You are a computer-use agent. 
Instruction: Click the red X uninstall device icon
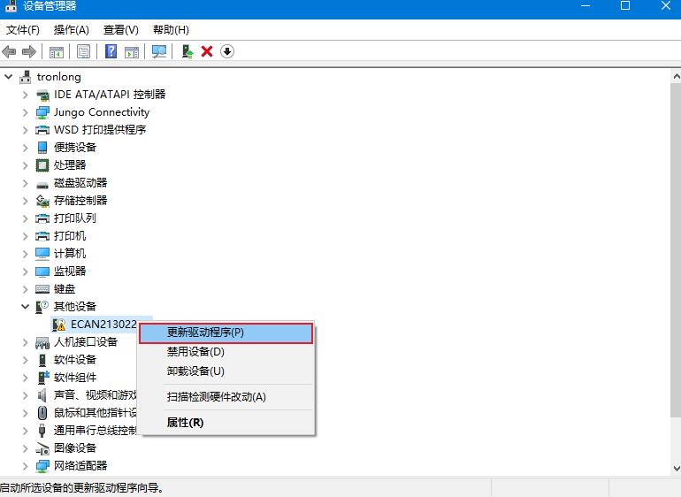tap(207, 51)
